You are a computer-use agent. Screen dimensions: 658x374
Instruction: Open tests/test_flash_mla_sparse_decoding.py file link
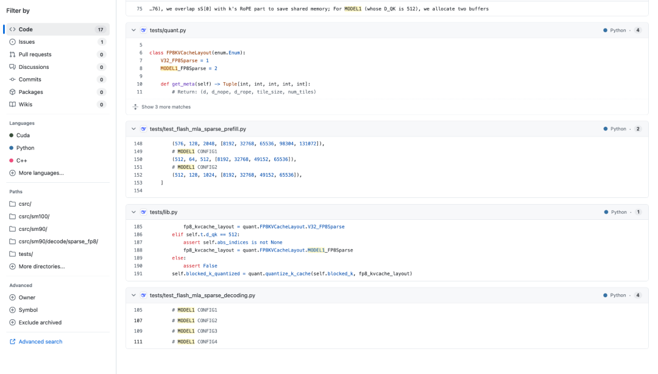[x=202, y=295]
